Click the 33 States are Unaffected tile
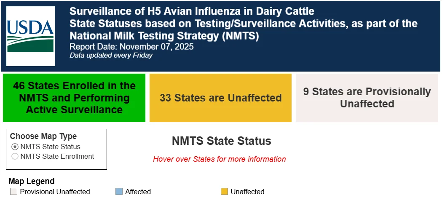Screen dimensions: 442x208 pyautogui.click(x=220, y=98)
